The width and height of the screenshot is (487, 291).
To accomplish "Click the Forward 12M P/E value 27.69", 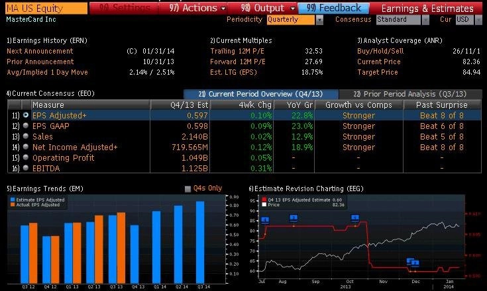I will click(313, 62).
